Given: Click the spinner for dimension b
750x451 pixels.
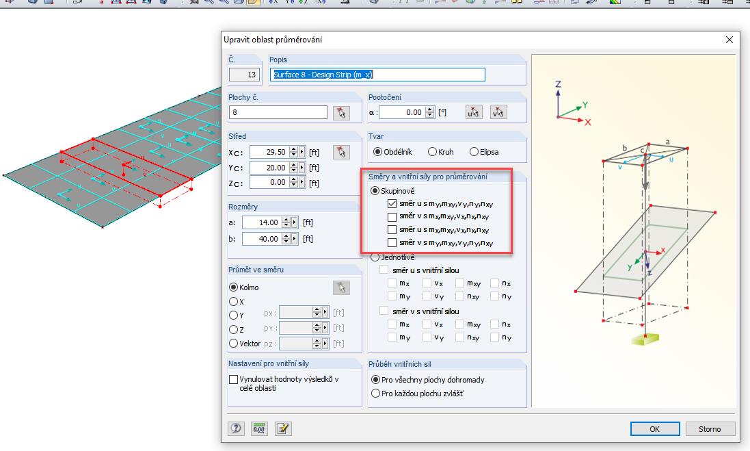Looking at the screenshot, I should coord(286,238).
